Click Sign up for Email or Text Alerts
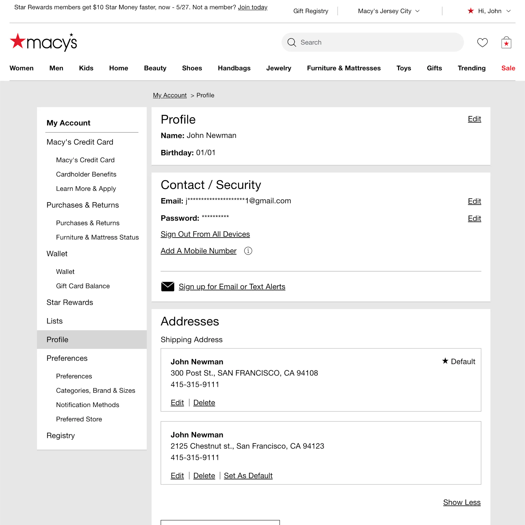The height and width of the screenshot is (525, 525). click(x=232, y=286)
